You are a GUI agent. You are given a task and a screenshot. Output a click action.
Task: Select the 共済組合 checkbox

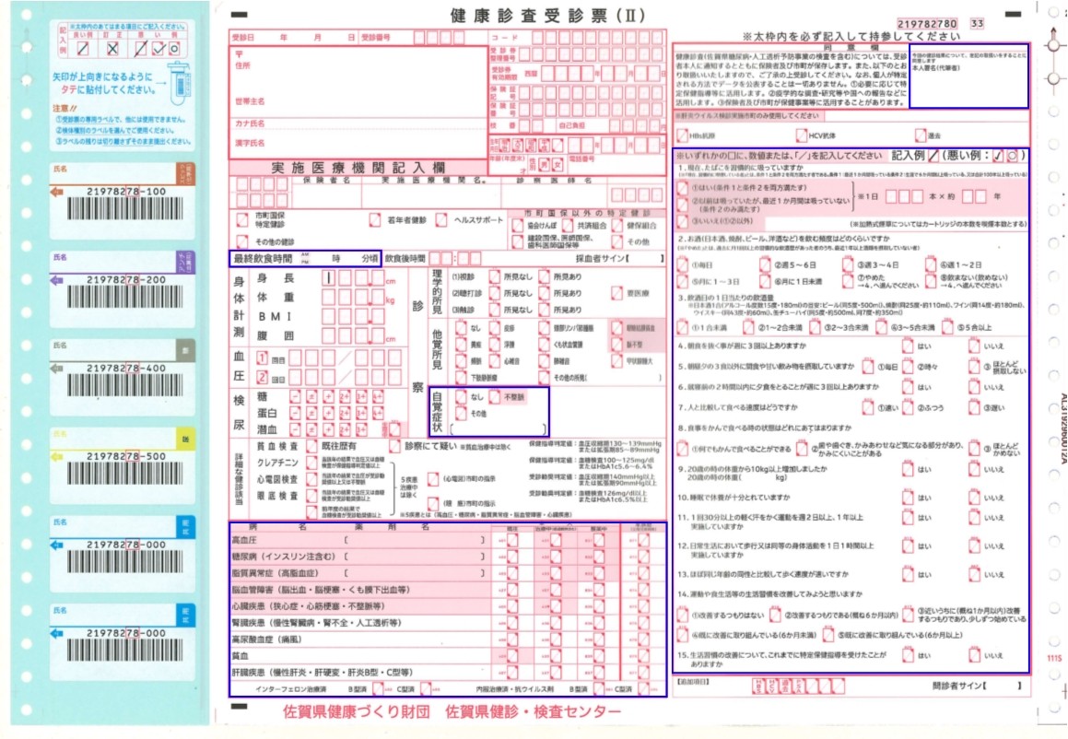567,226
